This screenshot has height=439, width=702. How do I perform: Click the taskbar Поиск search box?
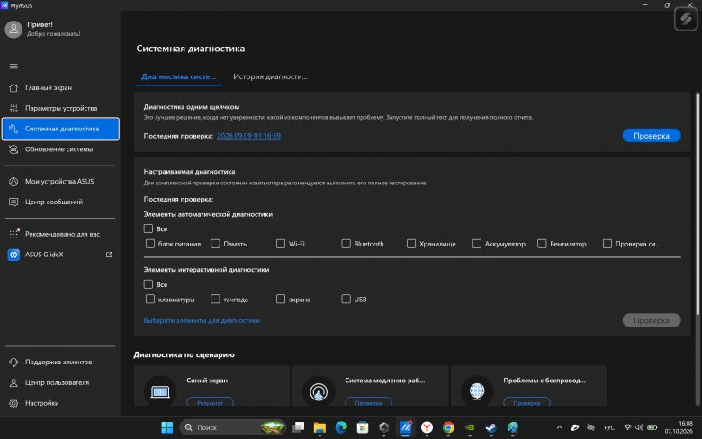point(233,428)
